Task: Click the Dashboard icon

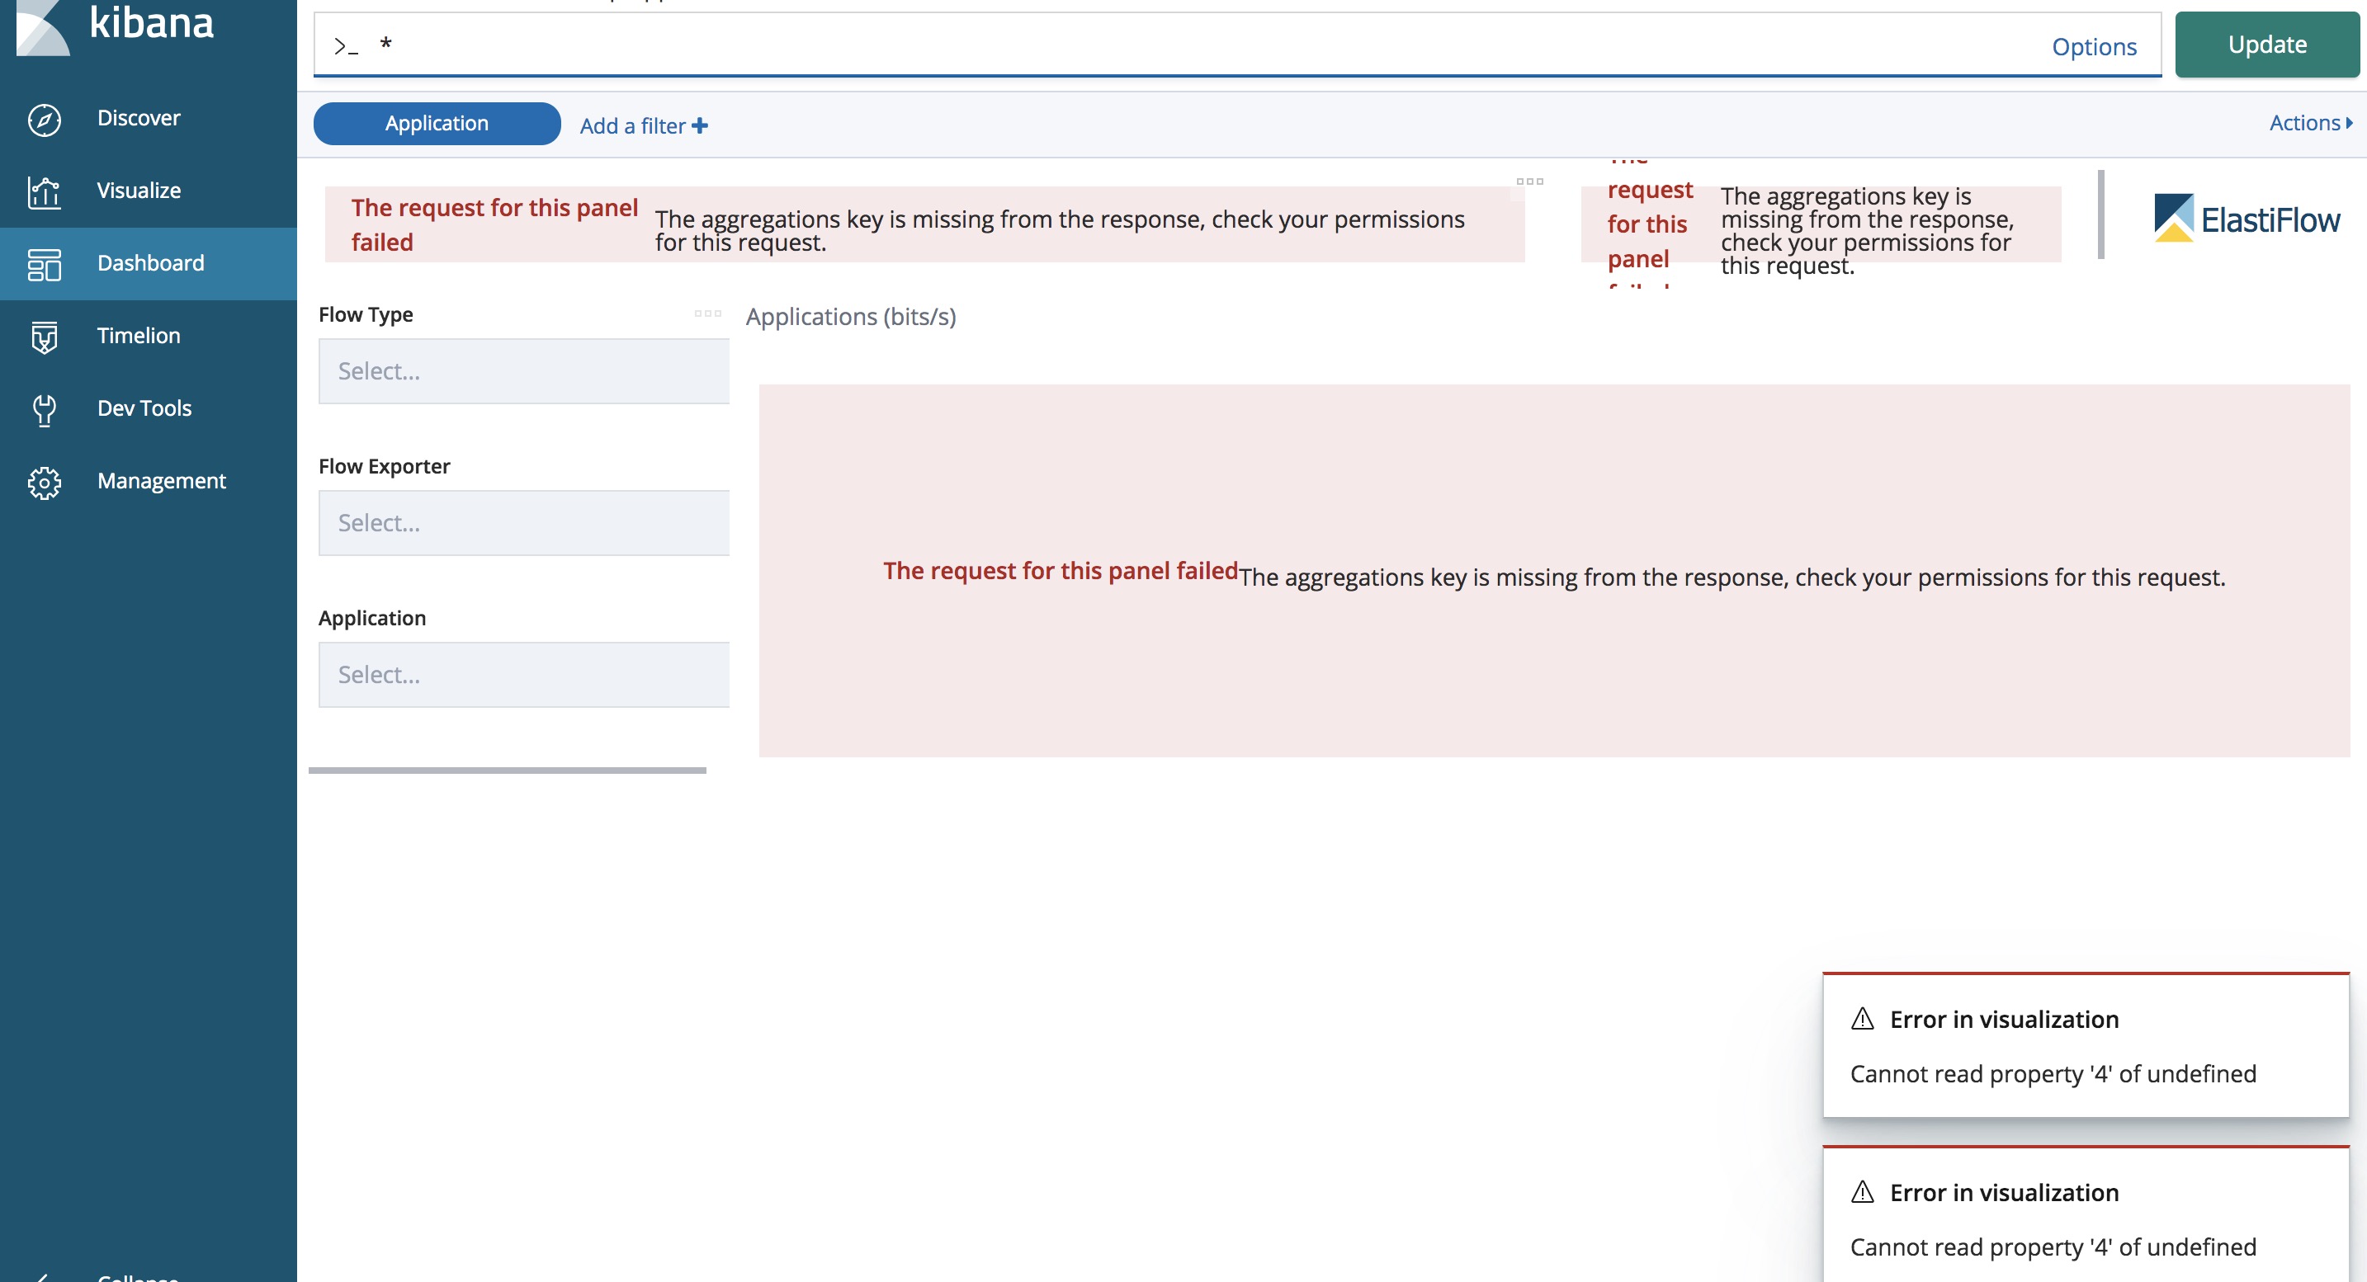Action: 43,263
